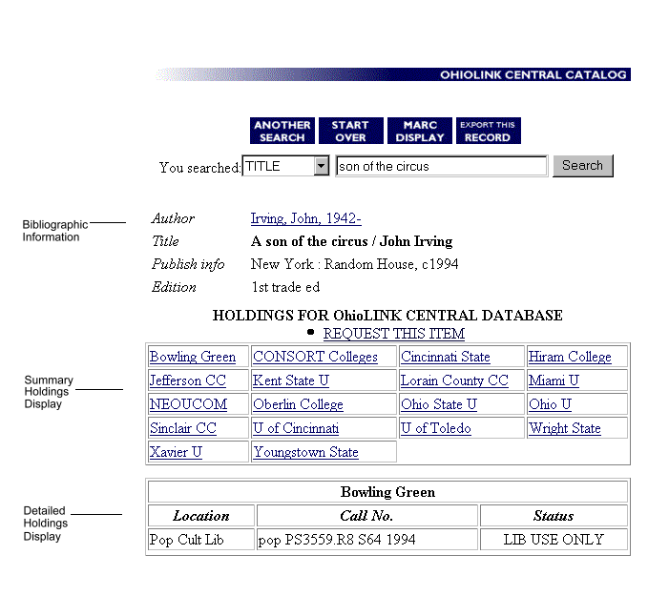
Task: Open CONSORT Colleges holdings link
Action: [x=315, y=357]
